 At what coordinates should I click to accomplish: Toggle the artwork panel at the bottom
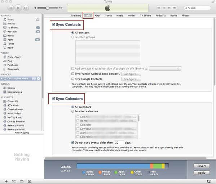[29, 181]
